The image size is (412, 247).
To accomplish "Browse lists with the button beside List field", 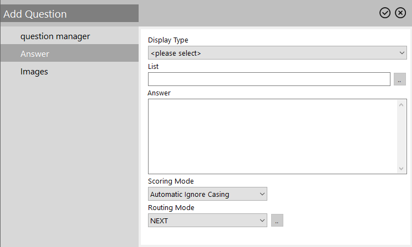I will [x=400, y=79].
